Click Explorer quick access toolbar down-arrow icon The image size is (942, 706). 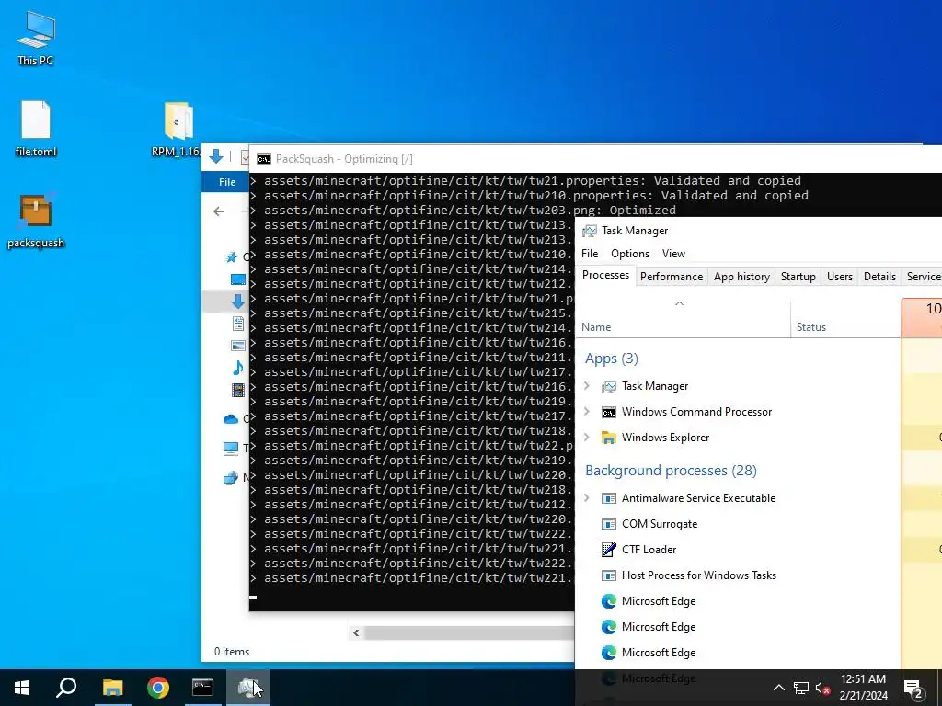click(215, 157)
